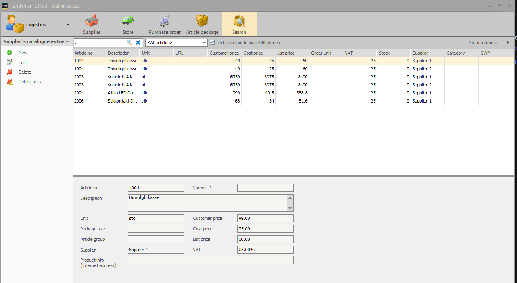Open the Article package section
This screenshot has width=517, height=283.
[x=202, y=24]
